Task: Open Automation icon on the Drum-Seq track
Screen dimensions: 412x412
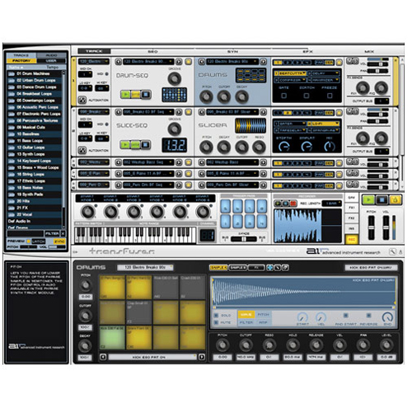Action: [x=82, y=100]
